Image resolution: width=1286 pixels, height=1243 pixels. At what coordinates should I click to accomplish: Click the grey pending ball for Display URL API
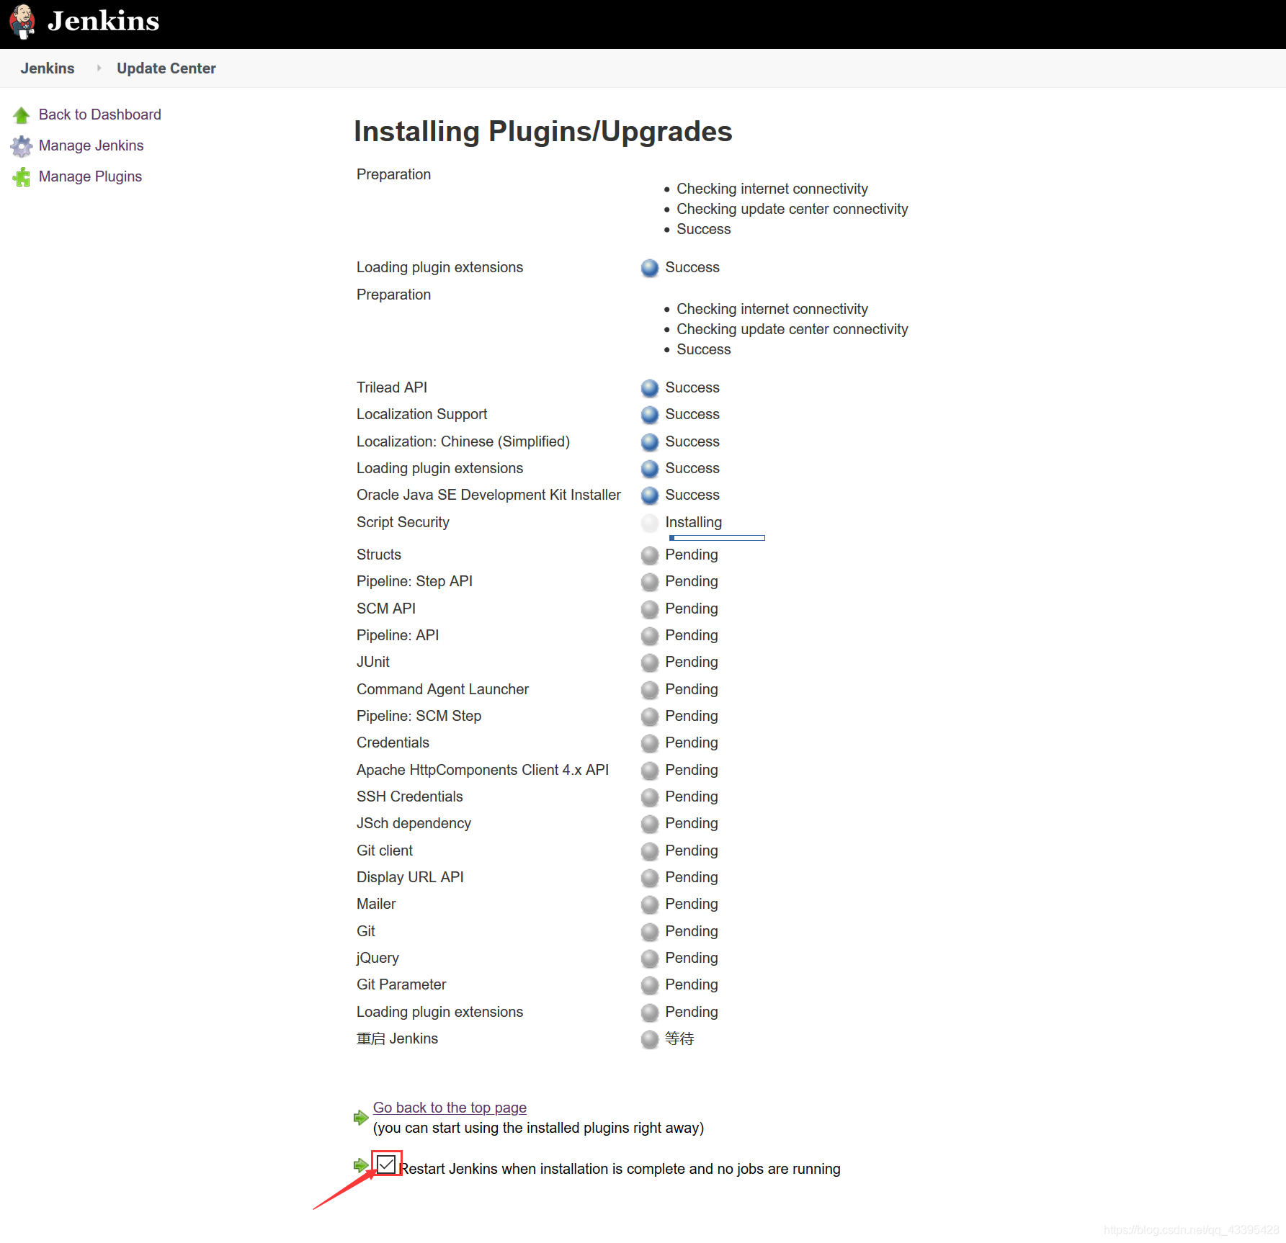(650, 878)
